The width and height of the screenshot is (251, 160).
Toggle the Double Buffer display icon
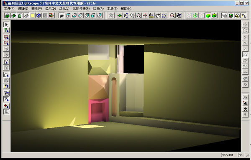coord(7,15)
